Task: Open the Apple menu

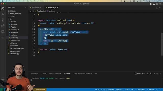Action: pyautogui.click(x=2, y=1)
